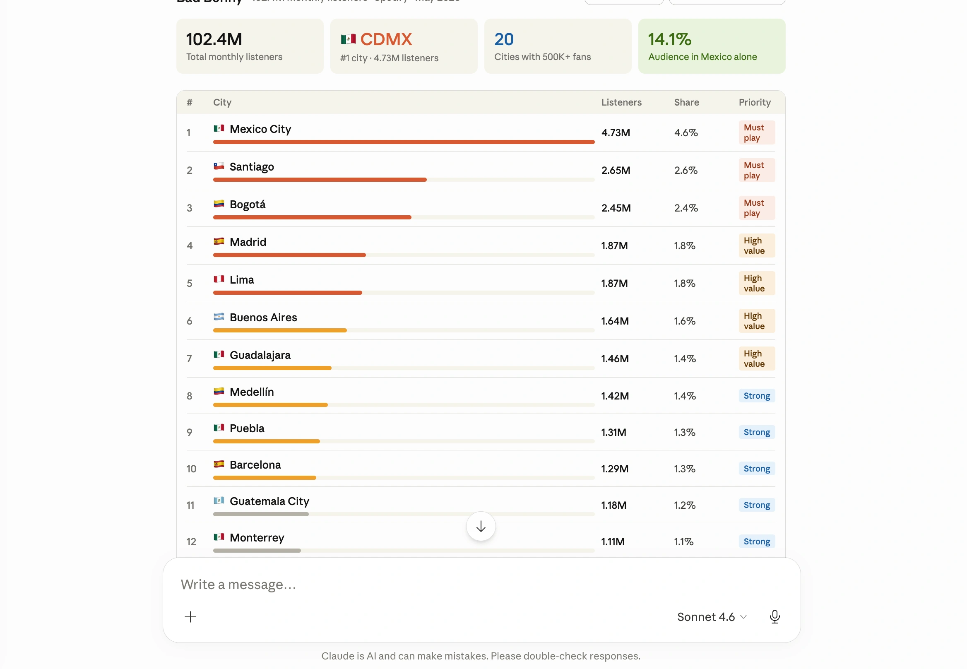Click the Listeners column header
The width and height of the screenshot is (967, 669).
(x=621, y=102)
